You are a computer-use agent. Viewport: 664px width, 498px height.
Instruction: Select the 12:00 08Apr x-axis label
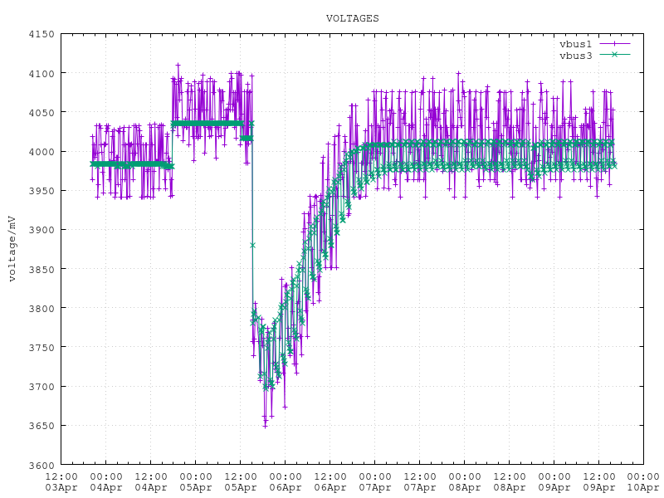(x=509, y=482)
